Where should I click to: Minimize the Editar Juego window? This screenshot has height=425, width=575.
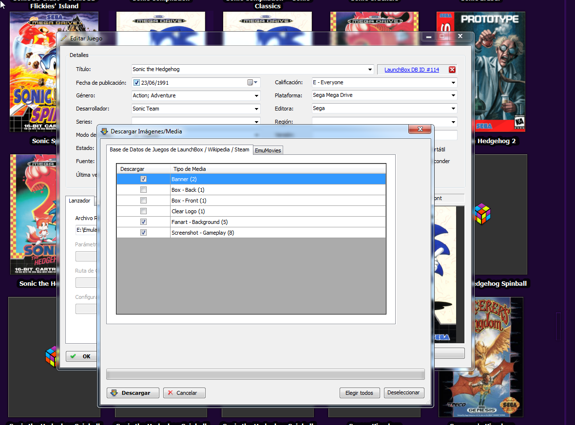click(x=428, y=37)
